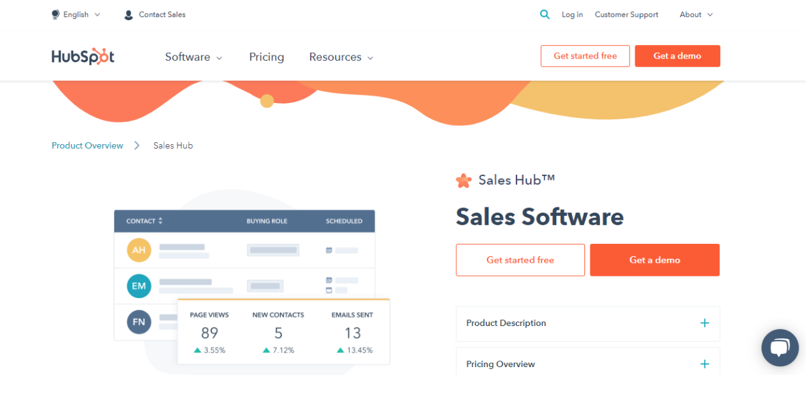Open the About dropdown menu
The width and height of the screenshot is (811, 416).
(696, 14)
